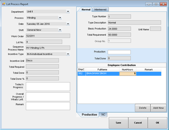Delete the selected employee row
This screenshot has height=130, width=169.
[143, 108]
